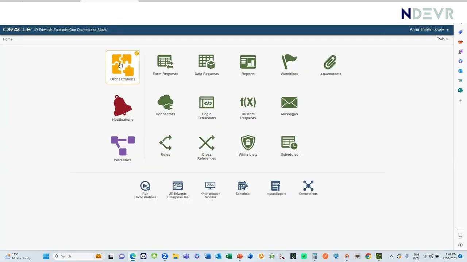Open Rules icon
467x262 pixels.
(x=165, y=146)
